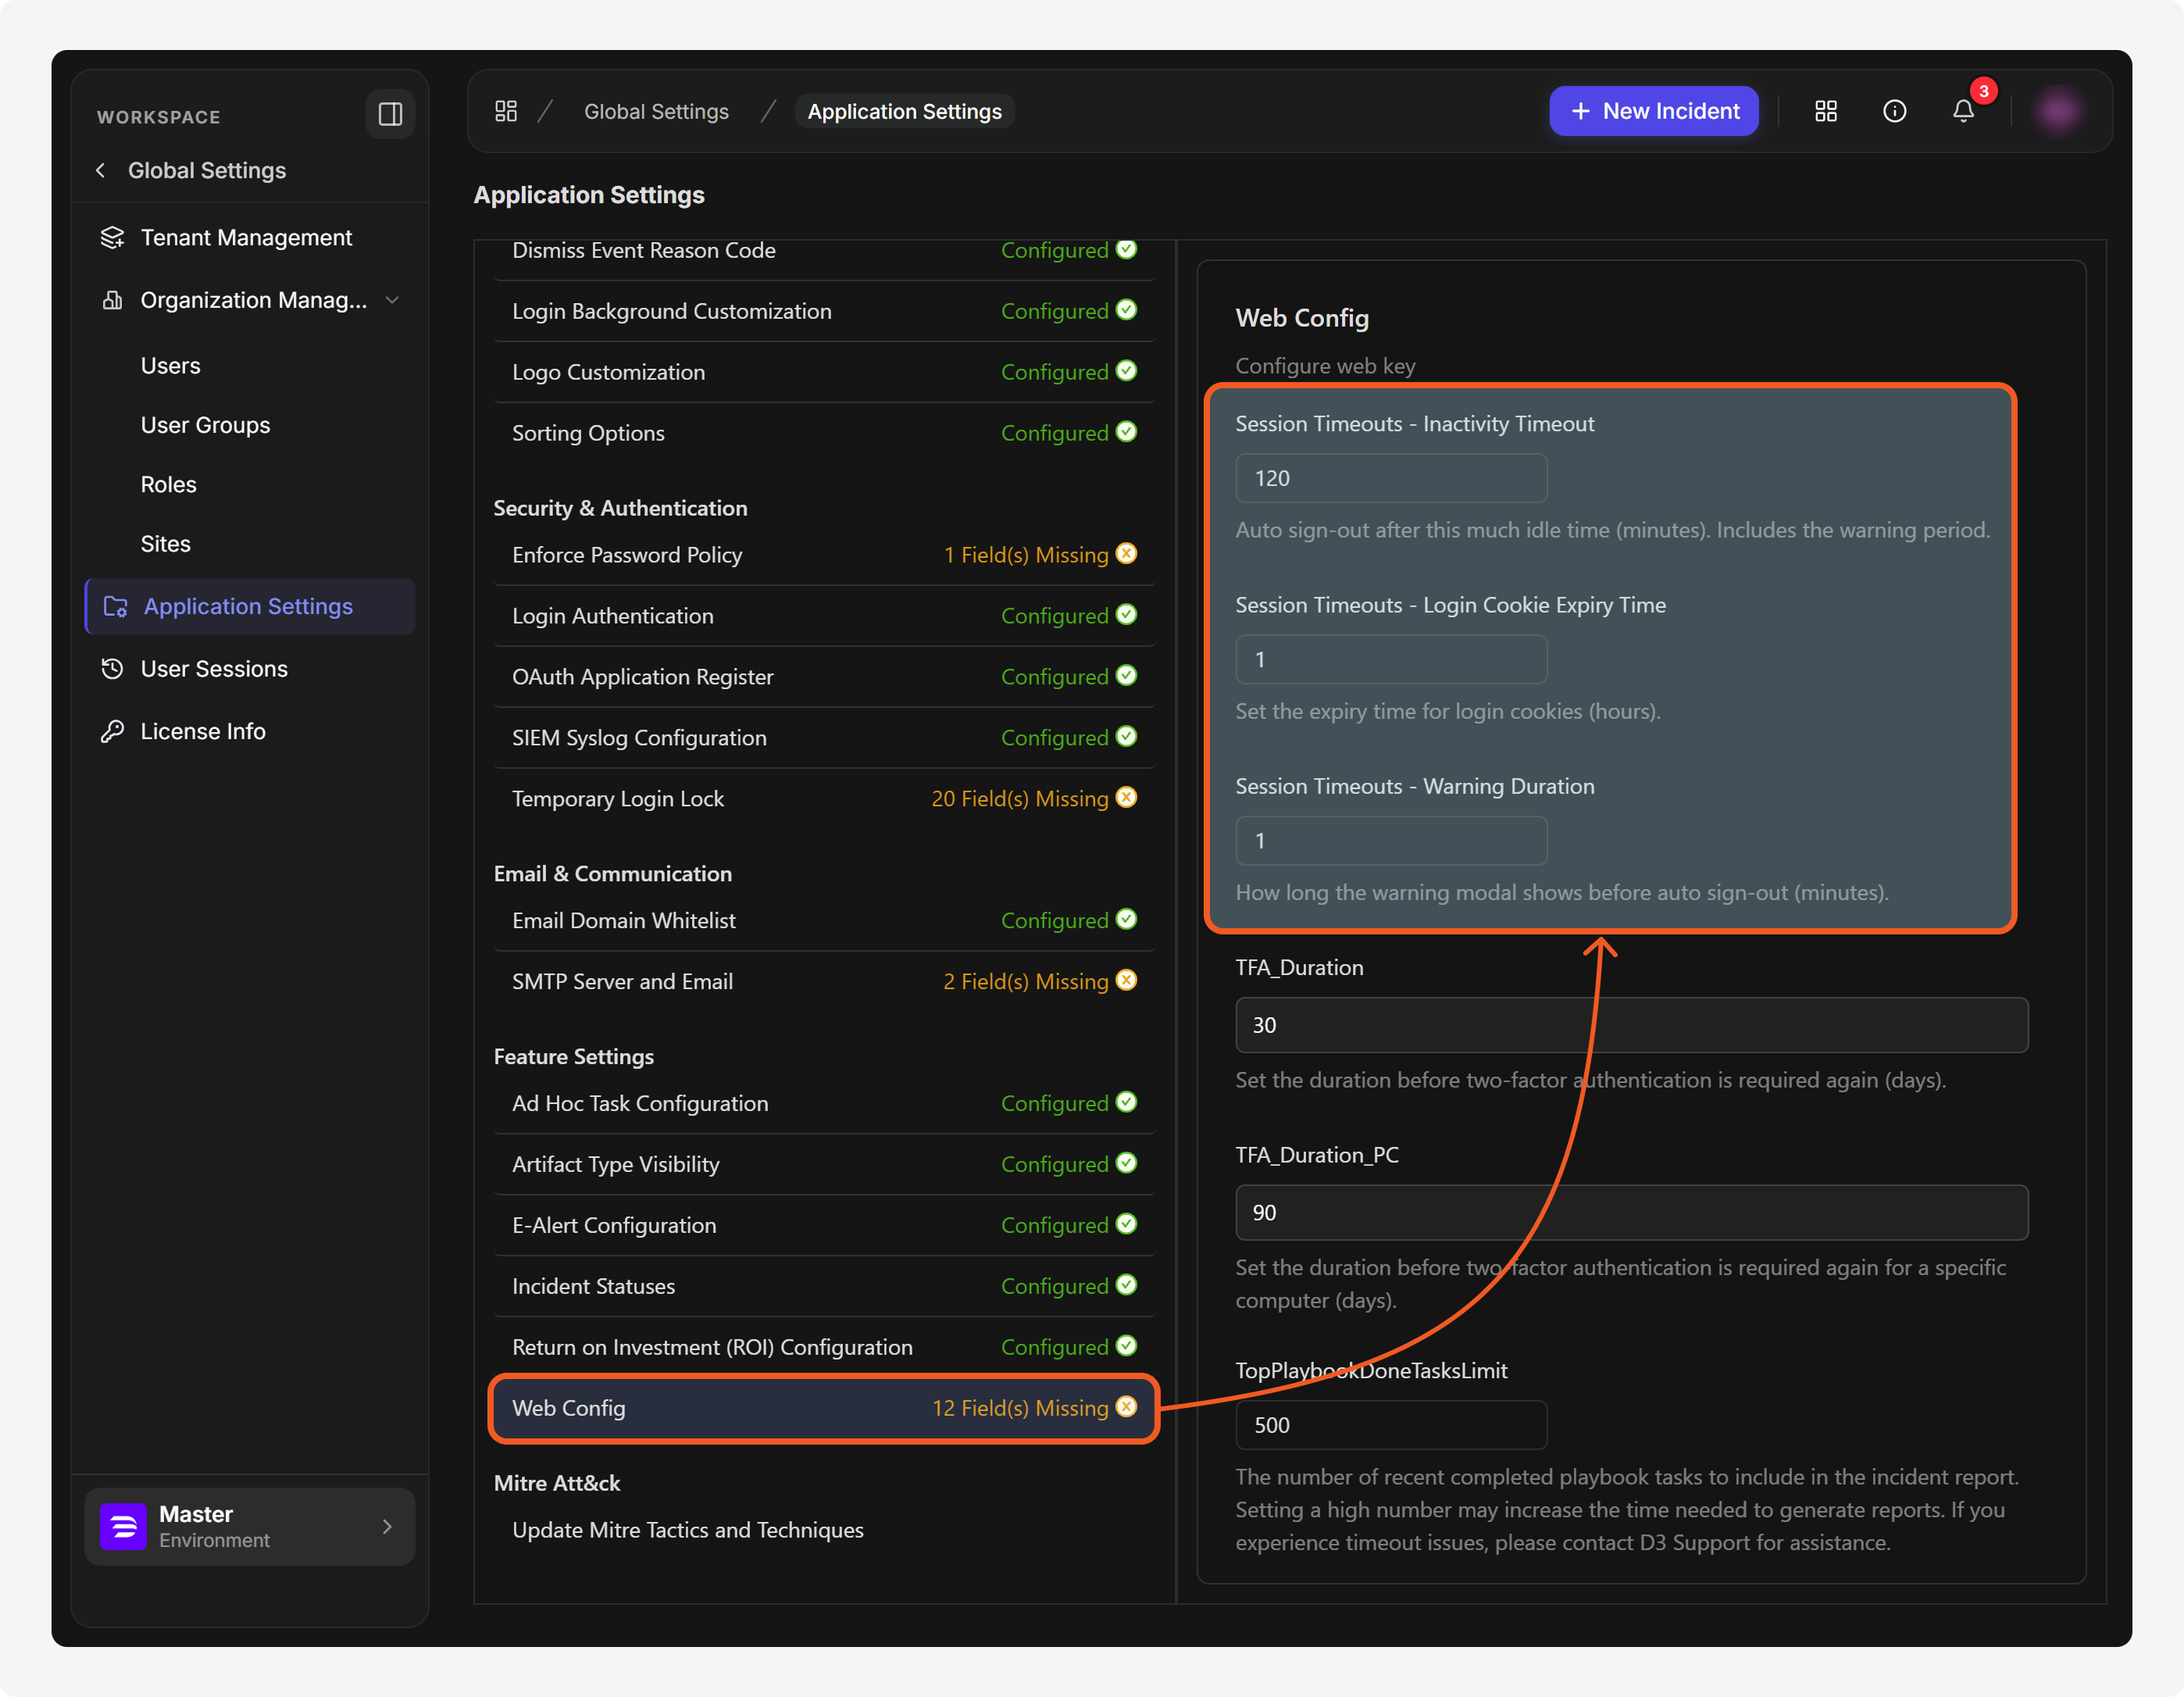Click the License Info key icon
This screenshot has width=2184, height=1697.
point(112,732)
